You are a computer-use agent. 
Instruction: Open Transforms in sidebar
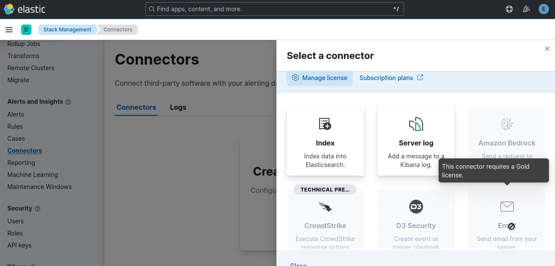[23, 56]
